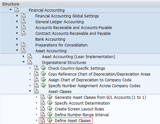Execute activity Copy Reference Chart of Depreciation
160x124 pixels.
pyautogui.click(x=43, y=74)
